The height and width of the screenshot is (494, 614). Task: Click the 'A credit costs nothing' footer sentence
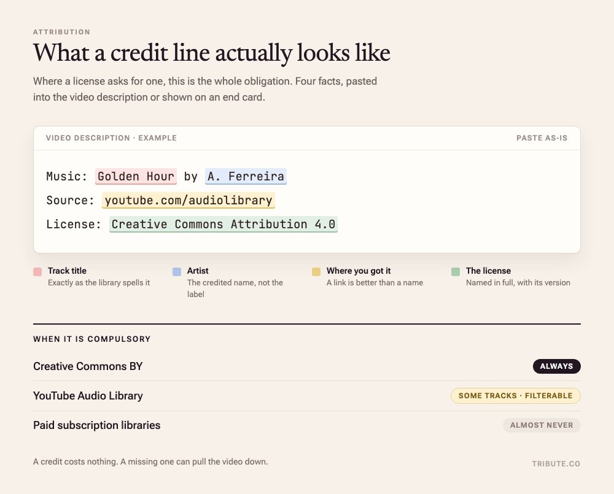point(151,462)
